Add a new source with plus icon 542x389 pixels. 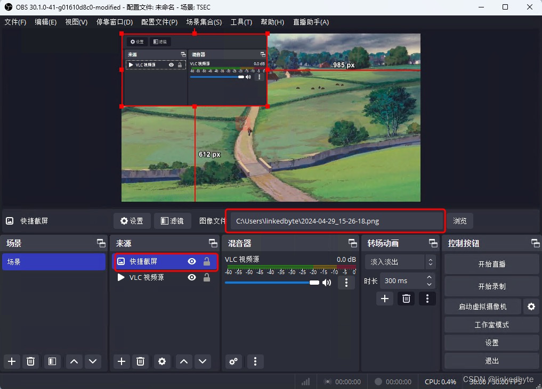pyautogui.click(x=122, y=361)
